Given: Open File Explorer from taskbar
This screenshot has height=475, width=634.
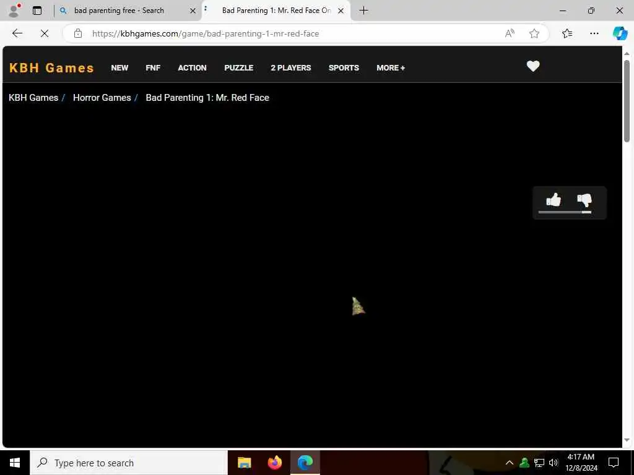Looking at the screenshot, I should [x=244, y=463].
